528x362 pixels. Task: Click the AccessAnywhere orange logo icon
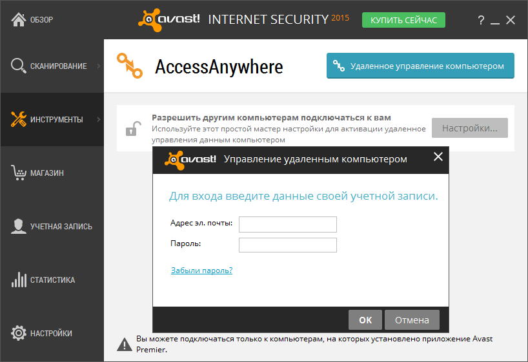(130, 66)
